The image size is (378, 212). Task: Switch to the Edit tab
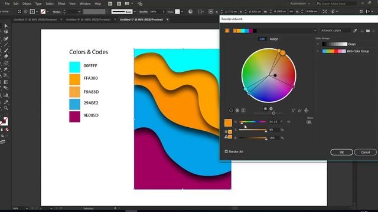click(x=262, y=39)
